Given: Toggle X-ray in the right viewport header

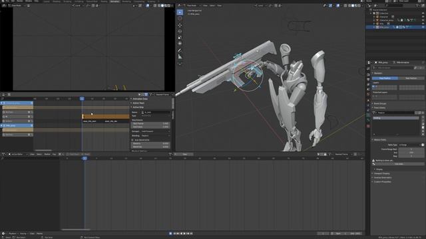Looking at the screenshot, I should click(345, 5).
